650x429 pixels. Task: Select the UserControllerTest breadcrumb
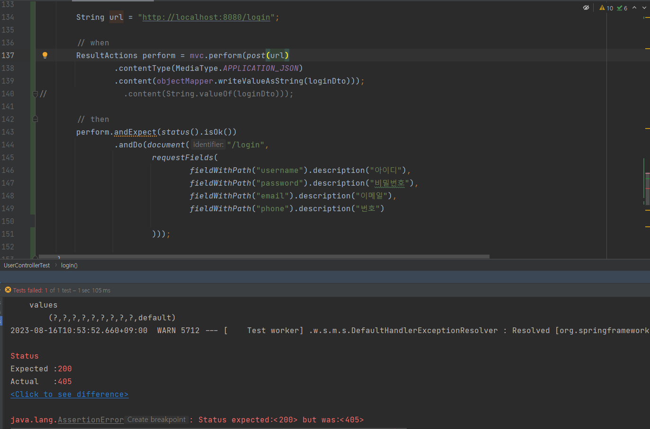point(27,266)
